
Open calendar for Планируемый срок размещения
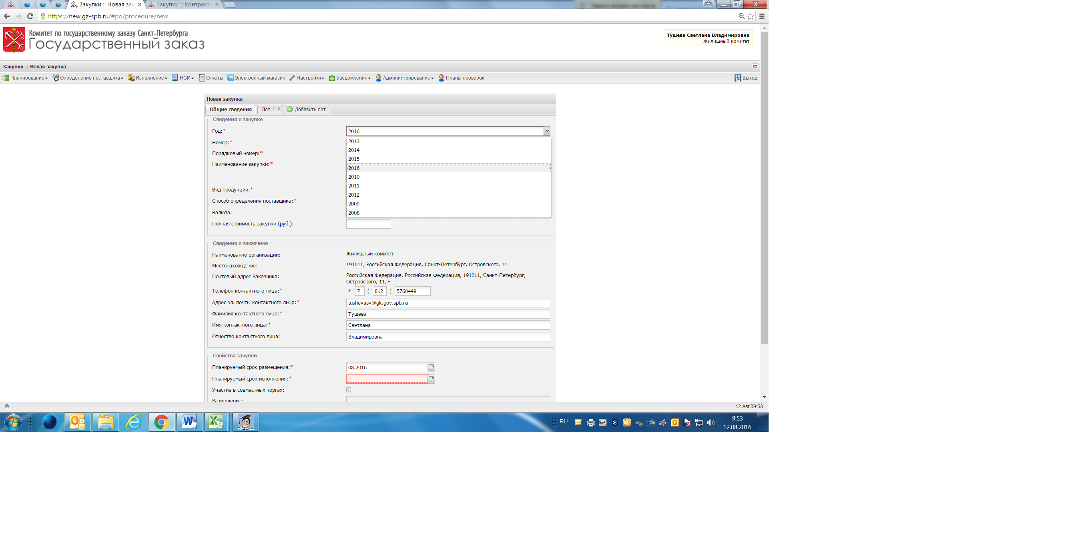point(432,367)
